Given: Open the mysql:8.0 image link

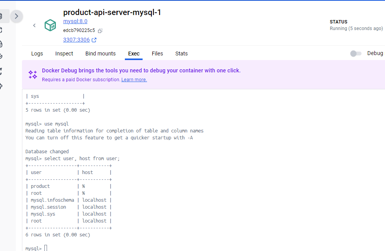Looking at the screenshot, I should (x=75, y=21).
